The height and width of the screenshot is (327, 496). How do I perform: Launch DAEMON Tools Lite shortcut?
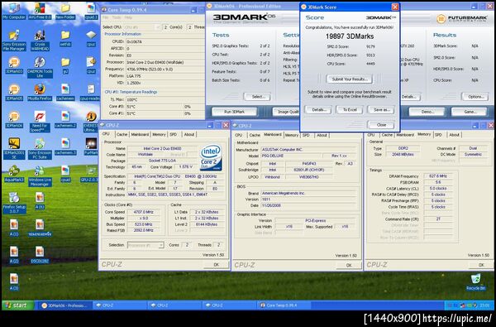tap(40, 67)
